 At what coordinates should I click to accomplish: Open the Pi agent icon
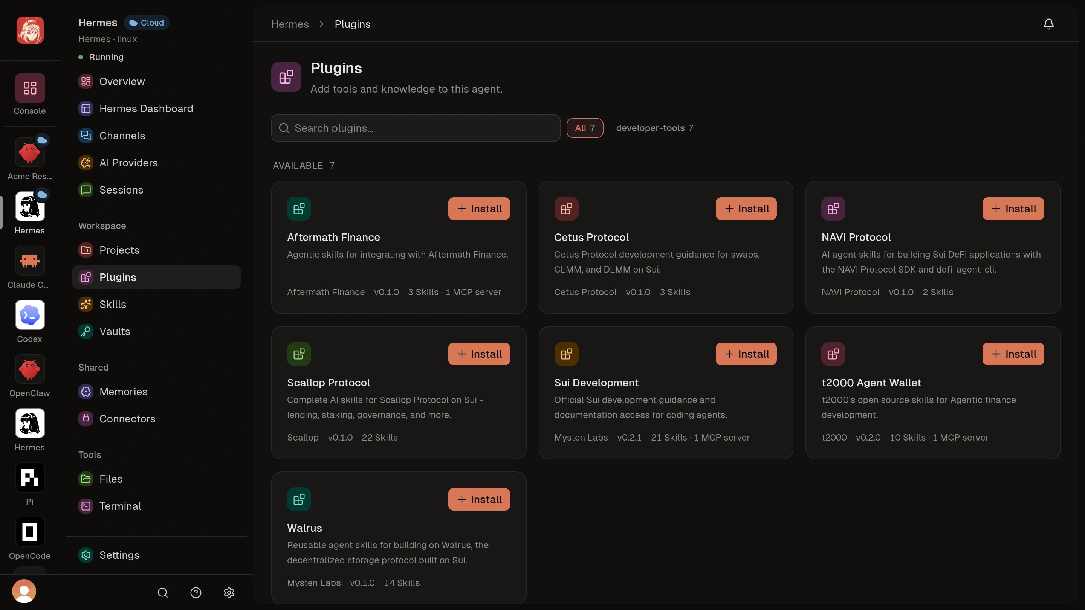pyautogui.click(x=30, y=477)
